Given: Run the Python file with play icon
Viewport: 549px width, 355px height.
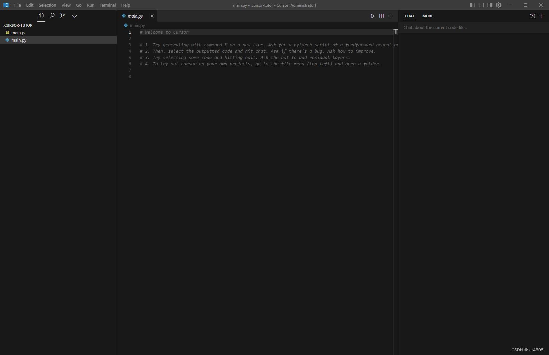Looking at the screenshot, I should click(372, 16).
